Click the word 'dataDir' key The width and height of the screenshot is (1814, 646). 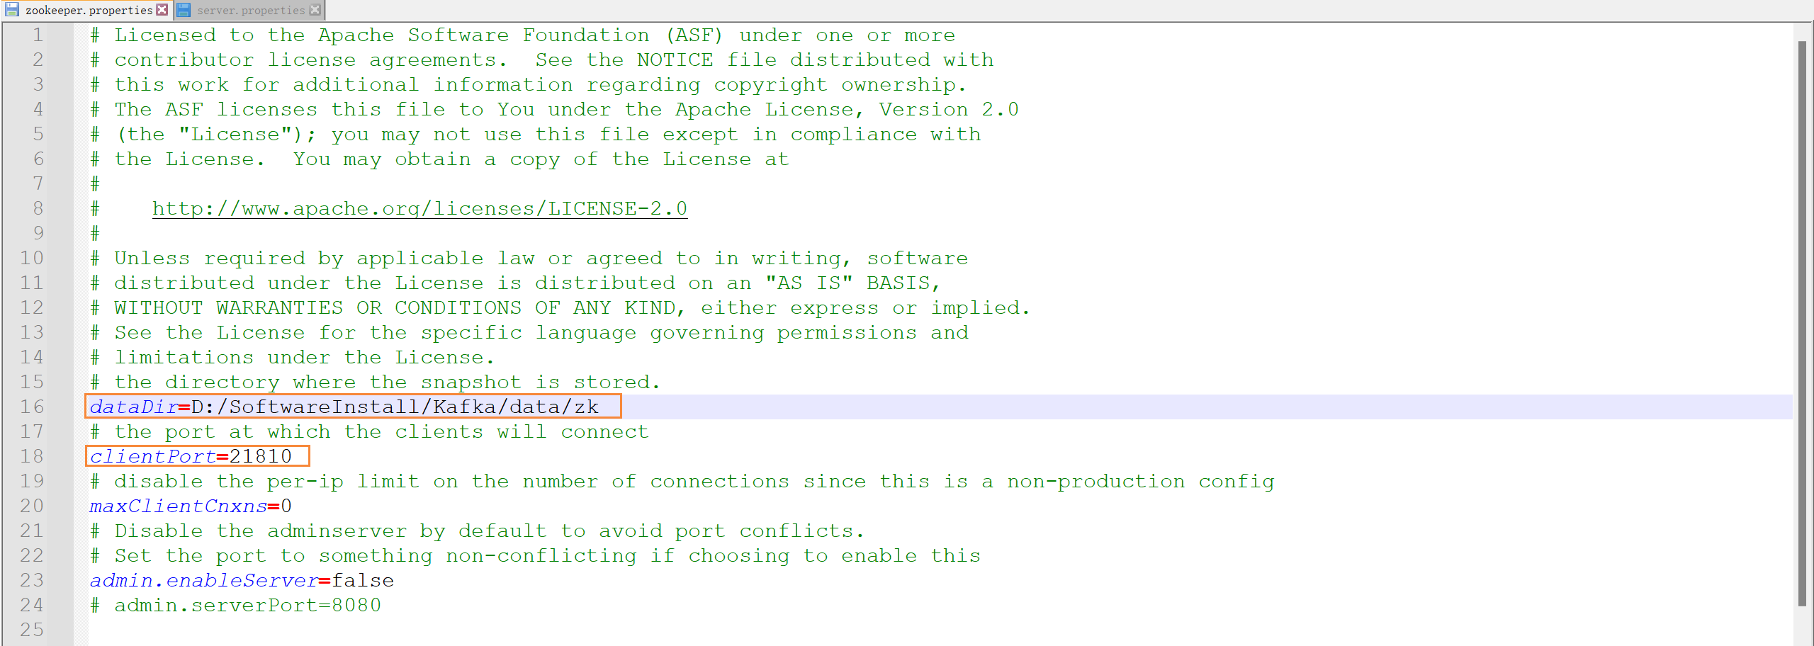click(x=134, y=407)
